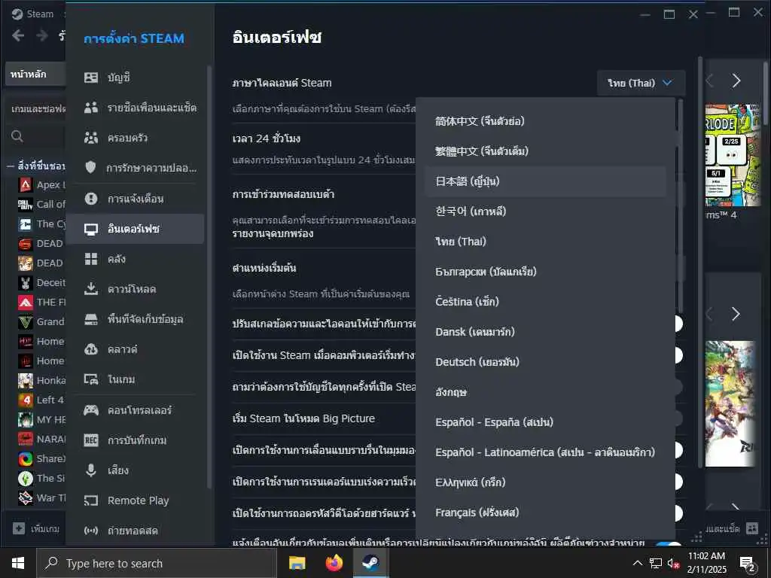The height and width of the screenshot is (578, 771).
Task: Select อังกฤษ English language option
Action: (545, 391)
